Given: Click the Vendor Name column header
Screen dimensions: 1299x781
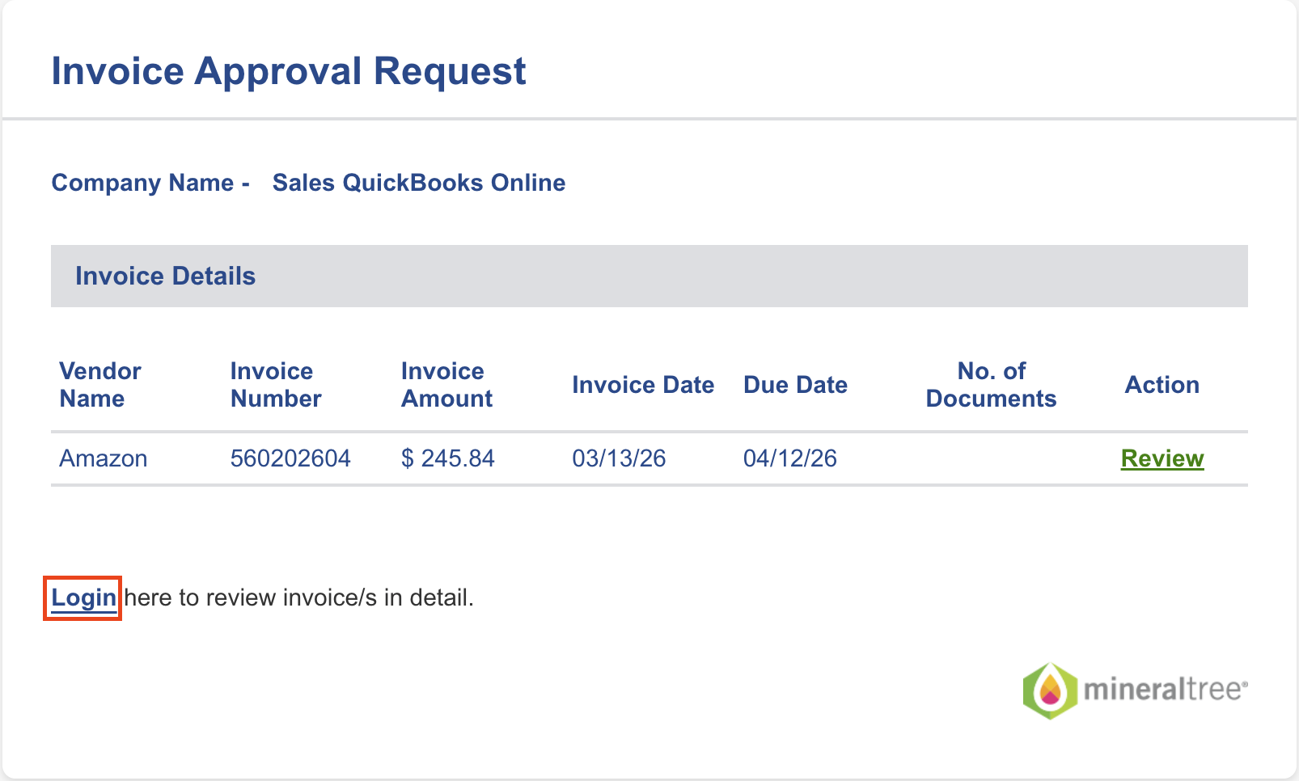Looking at the screenshot, I should coord(100,385).
